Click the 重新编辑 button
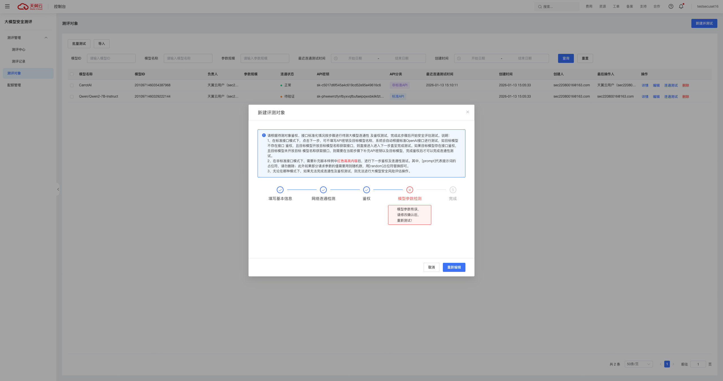The width and height of the screenshot is (723, 381). 454,267
